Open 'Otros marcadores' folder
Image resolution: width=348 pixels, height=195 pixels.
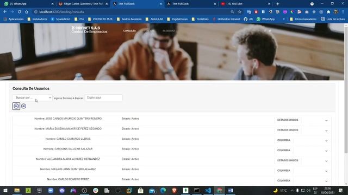(x=303, y=19)
